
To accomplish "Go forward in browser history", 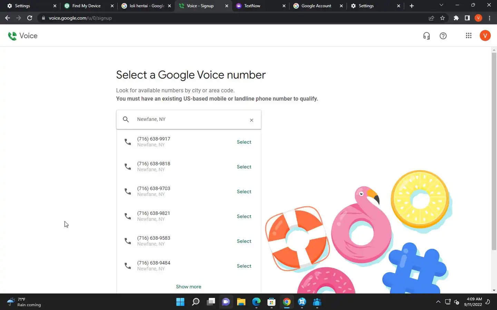I will [19, 18].
